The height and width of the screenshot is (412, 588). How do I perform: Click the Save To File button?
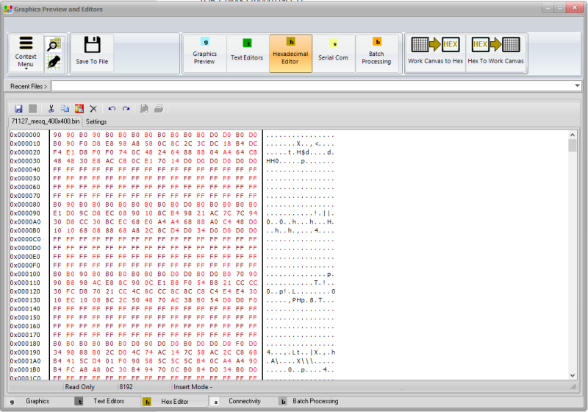coord(92,51)
